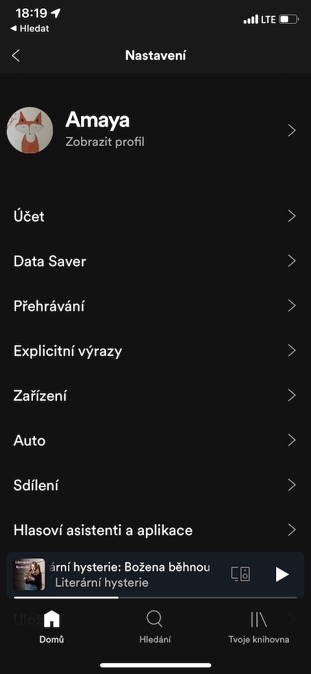311x674 pixels.
Task: Open the Explicitní výrazy settings entry
Action: tap(155, 351)
